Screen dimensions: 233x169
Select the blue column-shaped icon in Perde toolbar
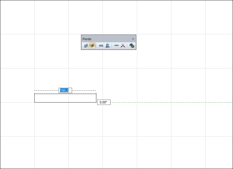(108, 45)
